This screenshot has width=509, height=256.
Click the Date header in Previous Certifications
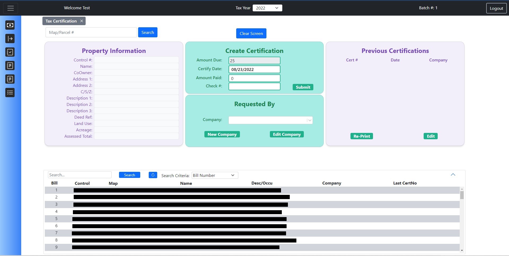(x=395, y=60)
